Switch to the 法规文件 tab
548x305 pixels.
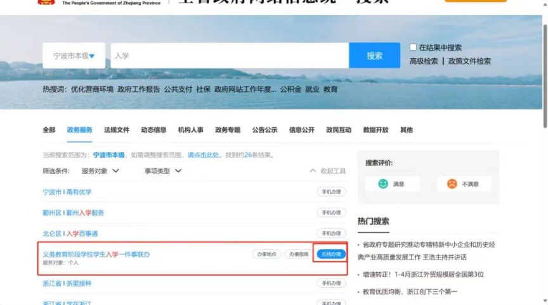pos(117,130)
